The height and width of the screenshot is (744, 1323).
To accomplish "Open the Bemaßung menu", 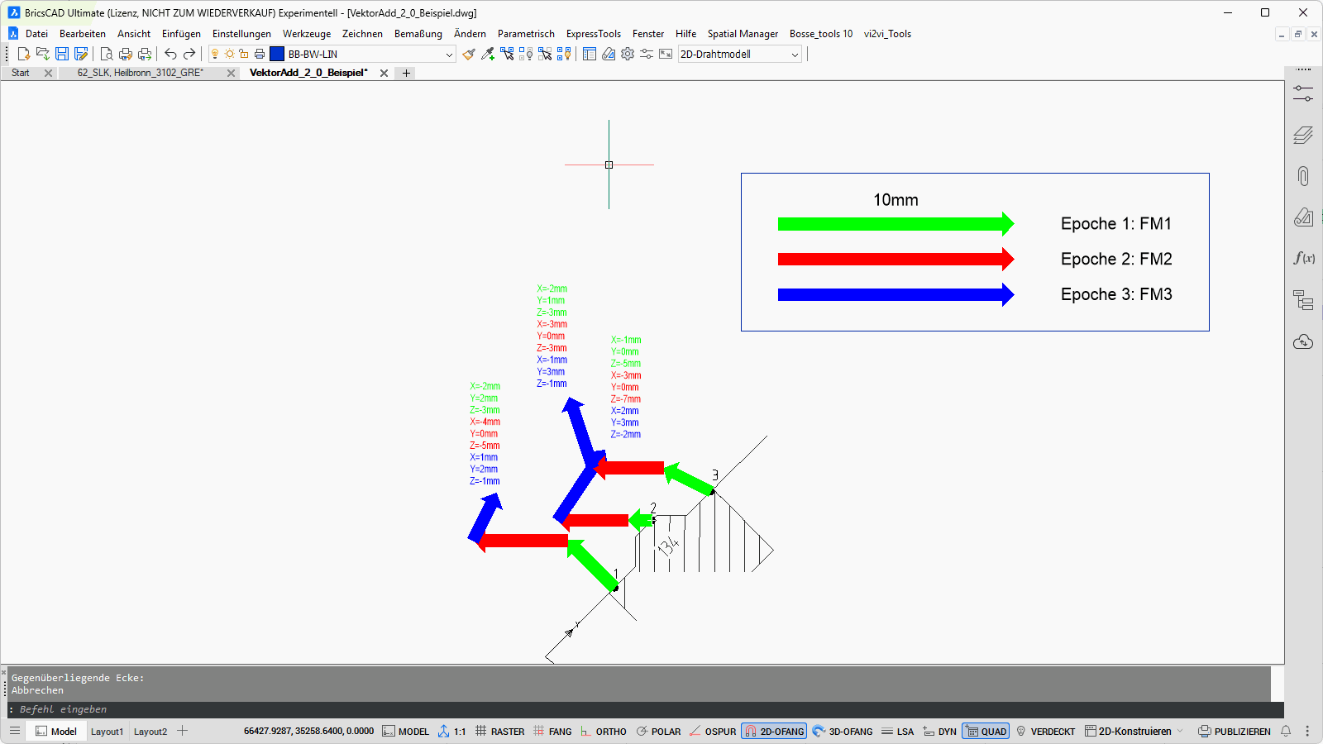I will tap(418, 34).
